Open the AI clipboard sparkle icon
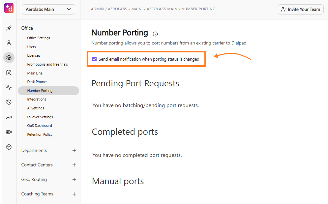 (9, 73)
